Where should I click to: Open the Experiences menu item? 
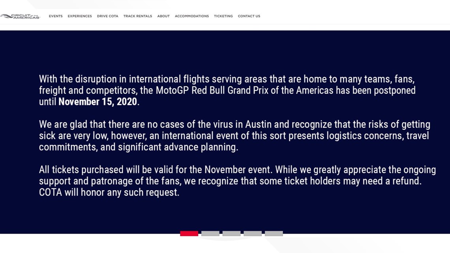[x=80, y=16]
